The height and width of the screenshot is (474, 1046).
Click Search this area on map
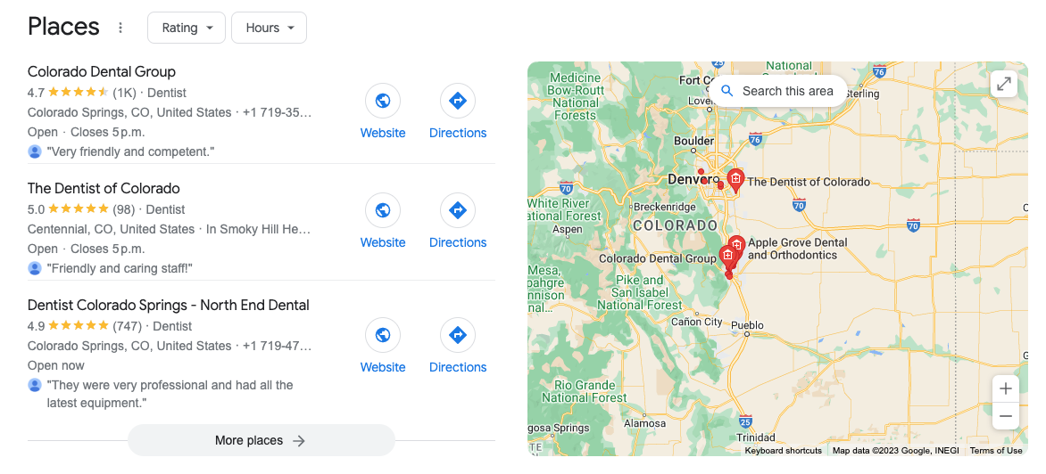point(777,91)
